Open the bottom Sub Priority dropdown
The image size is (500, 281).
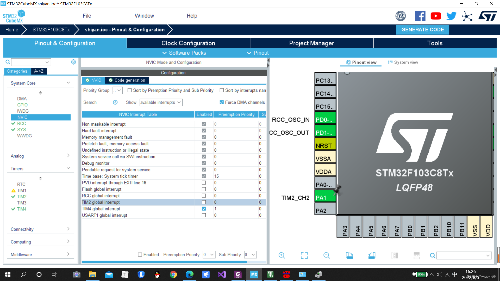(x=250, y=254)
